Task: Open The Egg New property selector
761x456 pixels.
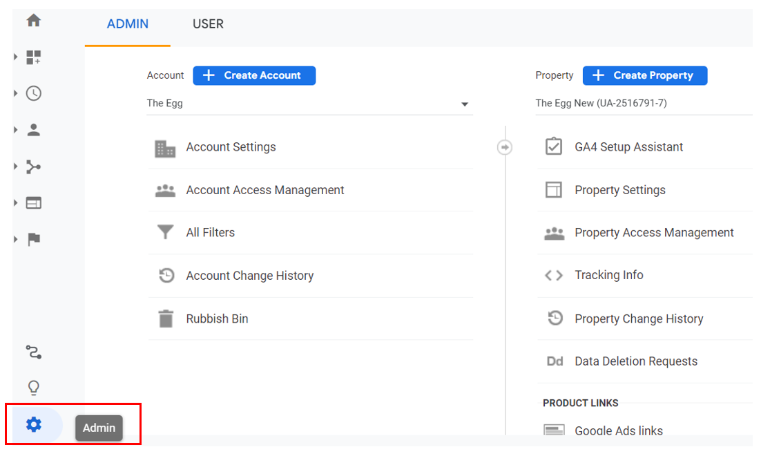Action: [644, 104]
